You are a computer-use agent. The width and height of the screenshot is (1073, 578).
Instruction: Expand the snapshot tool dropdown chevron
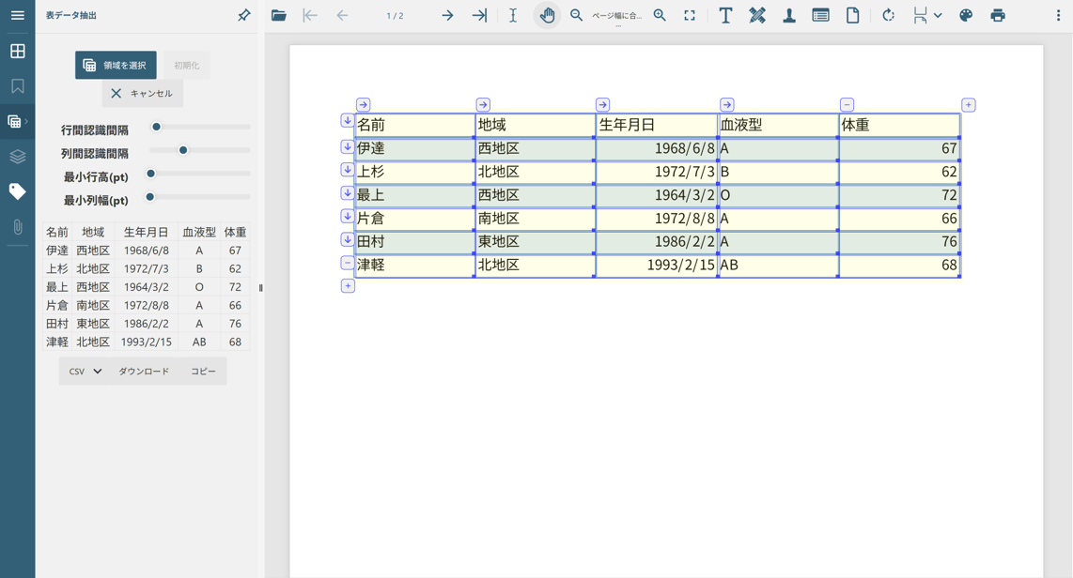tap(939, 15)
